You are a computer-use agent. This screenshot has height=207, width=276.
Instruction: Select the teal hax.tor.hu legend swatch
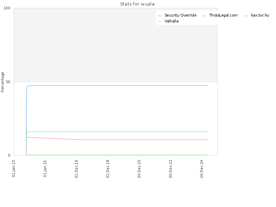point(246,16)
